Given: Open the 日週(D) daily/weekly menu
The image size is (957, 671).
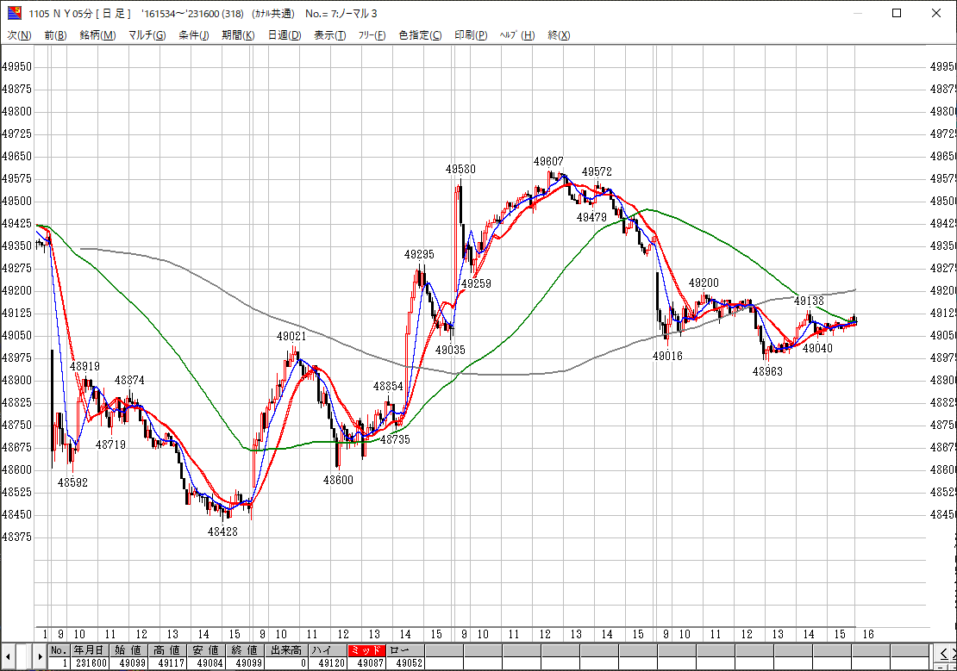Looking at the screenshot, I should [x=284, y=35].
